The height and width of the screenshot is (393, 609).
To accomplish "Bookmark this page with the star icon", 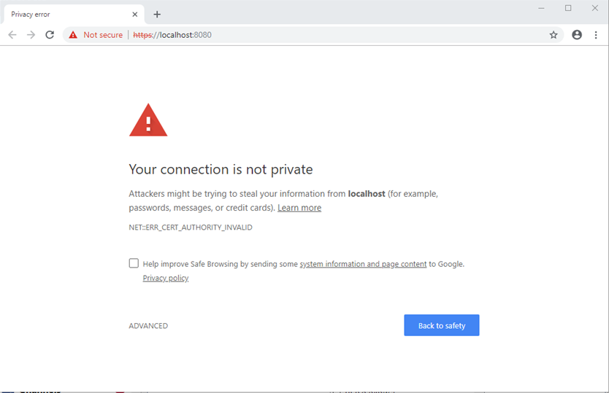I will 554,35.
